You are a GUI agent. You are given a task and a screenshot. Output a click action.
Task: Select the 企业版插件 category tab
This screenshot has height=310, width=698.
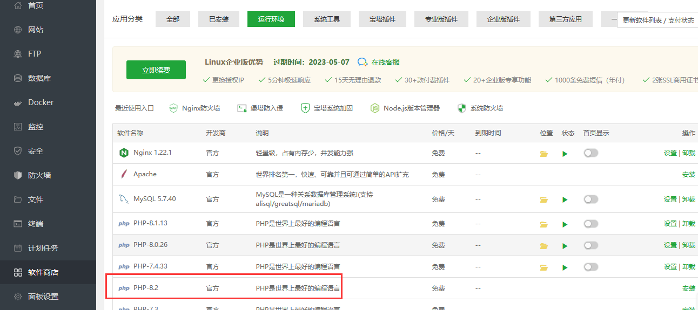[x=504, y=19]
